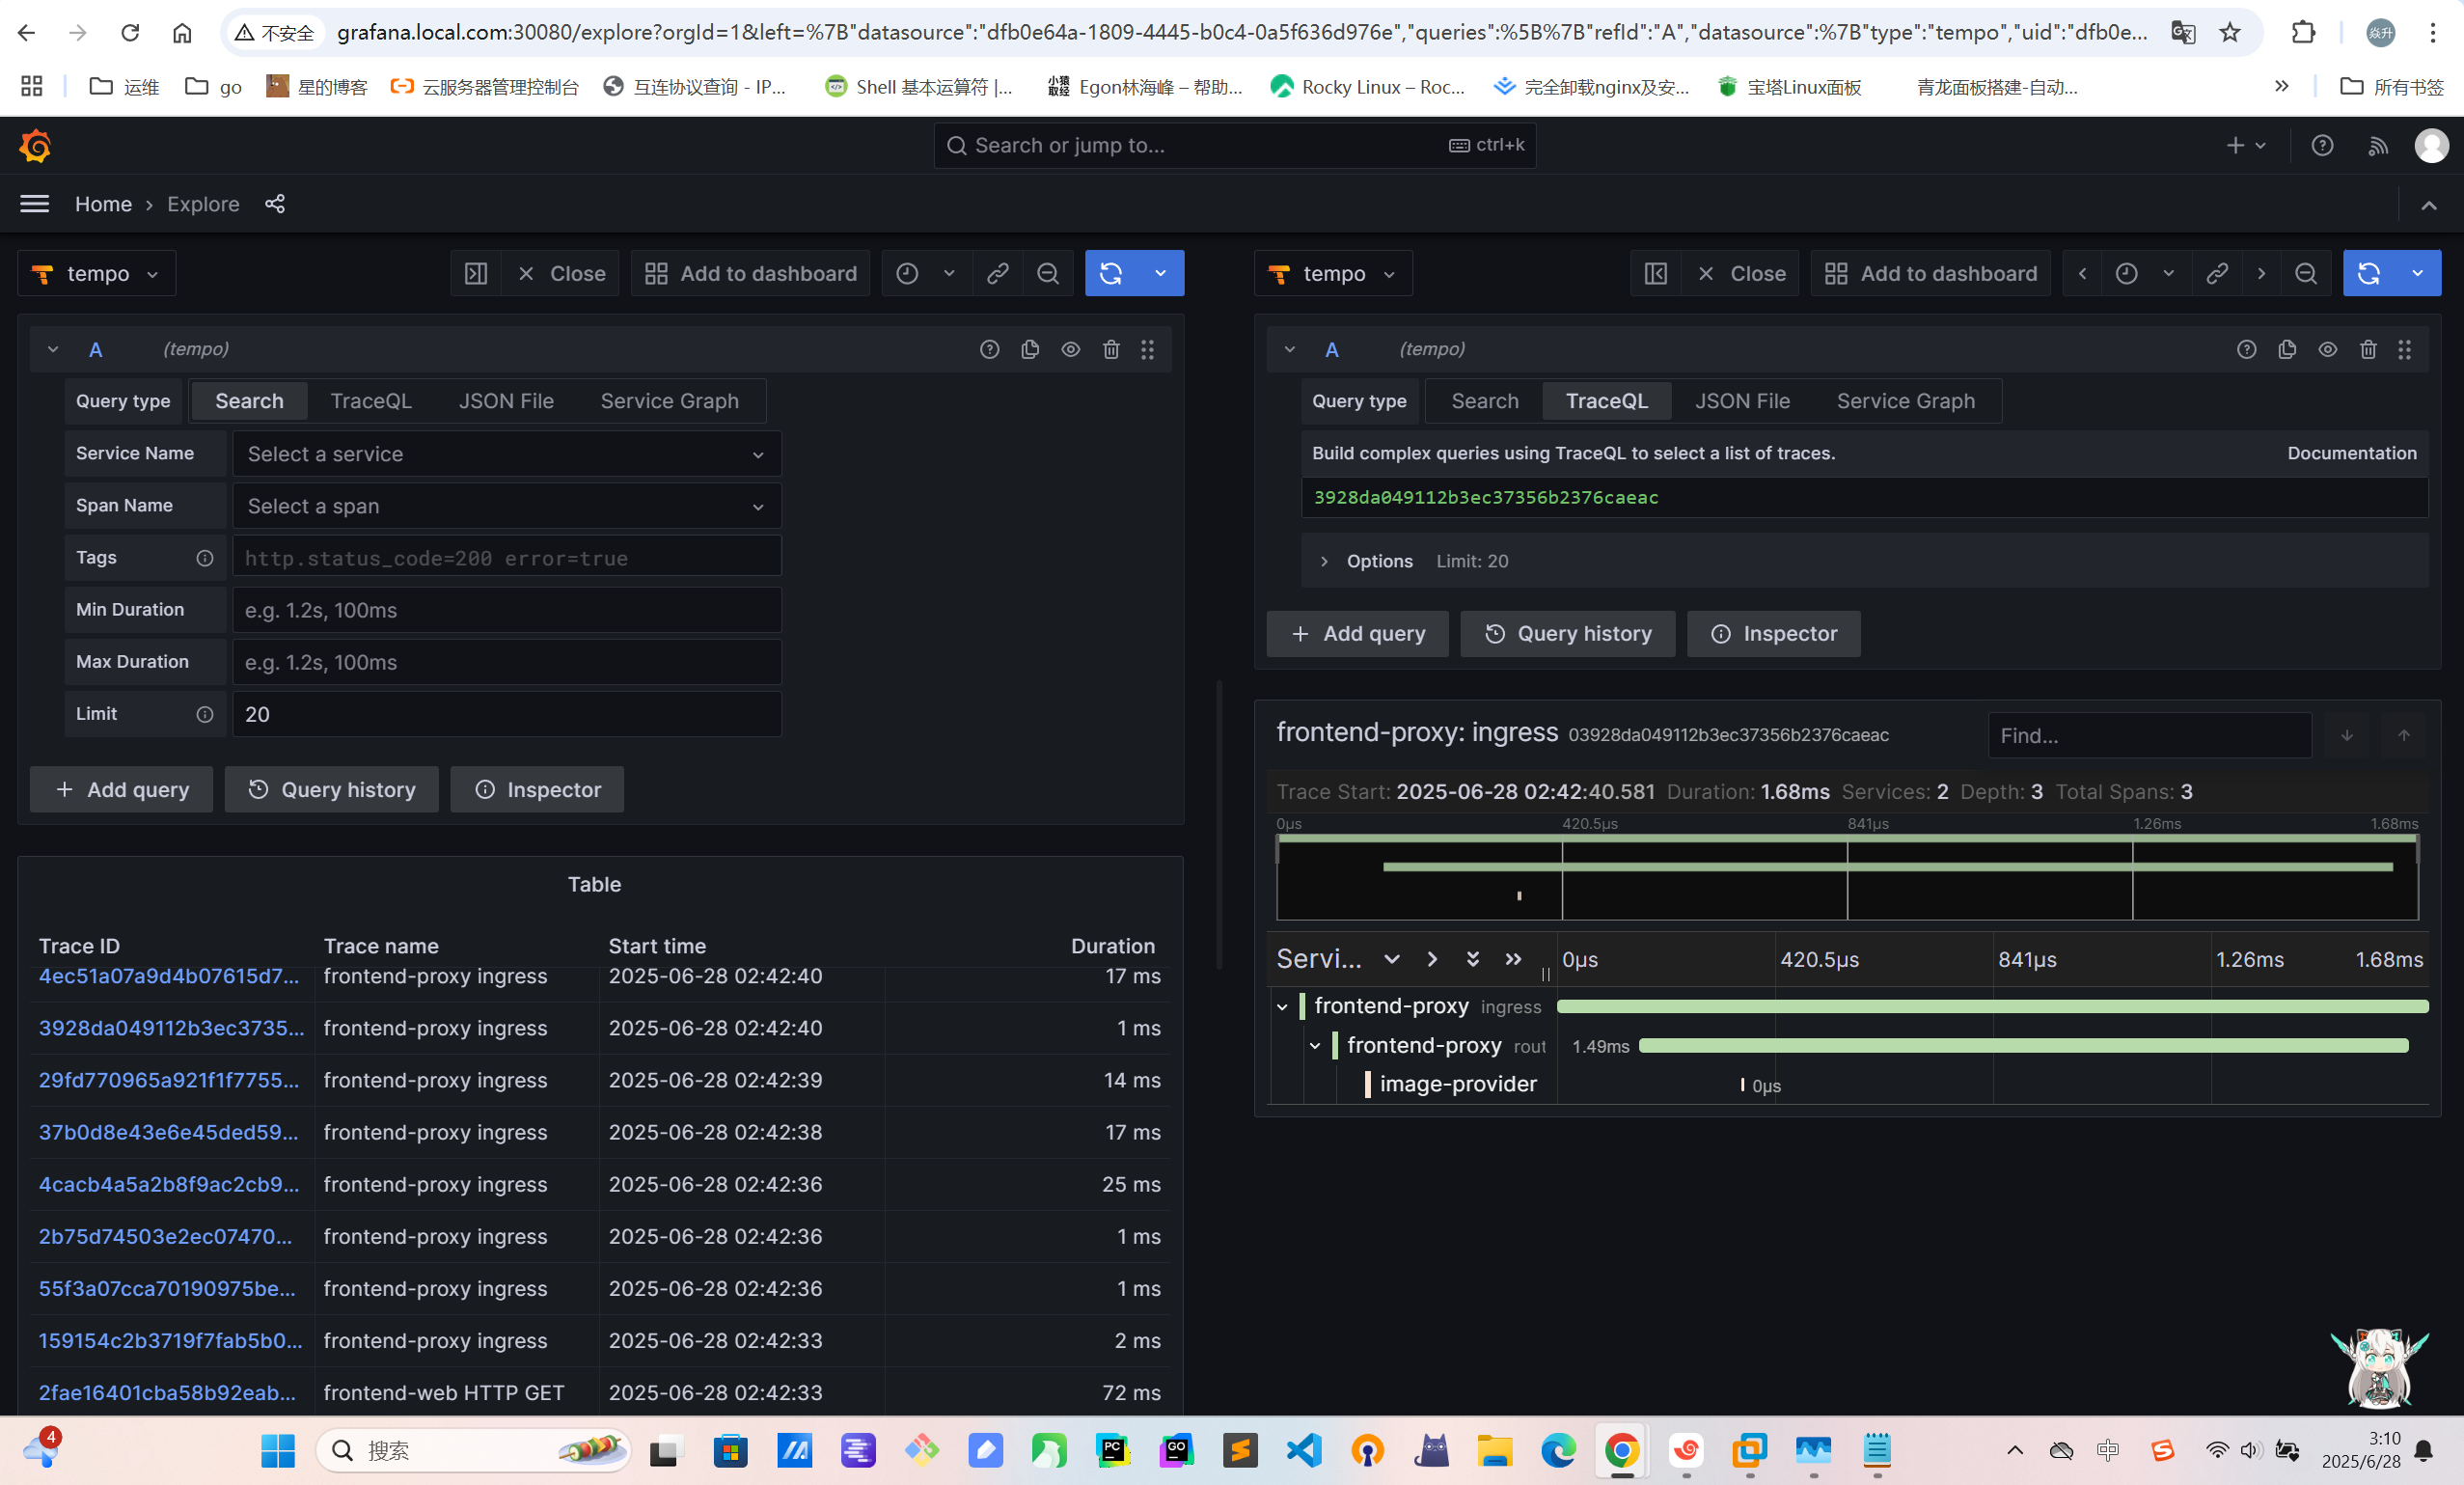Collapse top navigation chevron

2429,205
